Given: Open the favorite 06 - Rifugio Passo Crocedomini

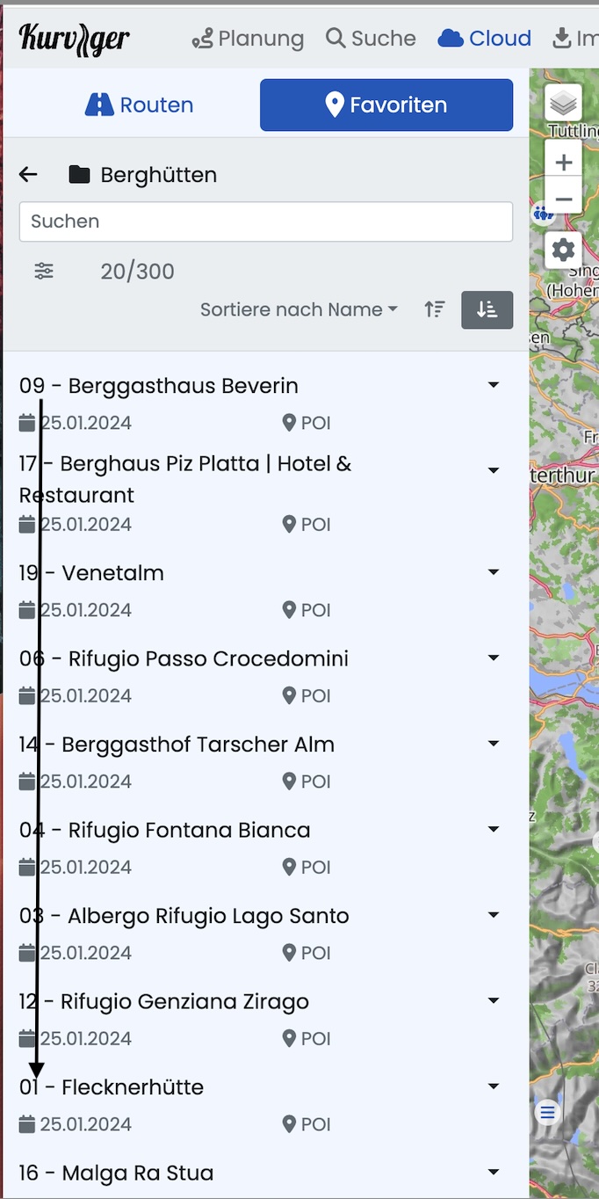Looking at the screenshot, I should (x=184, y=658).
